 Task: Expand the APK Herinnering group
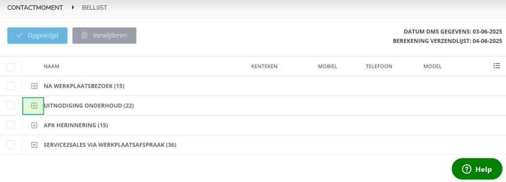[34, 125]
